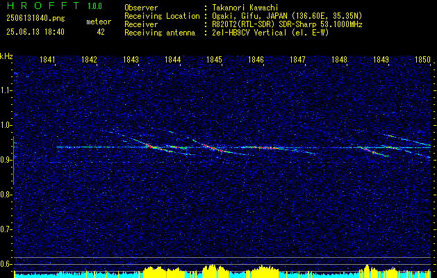Image resolution: width=437 pixels, height=278 pixels.
Task: Click the 1.1 kHz axis label
Action: point(6,90)
